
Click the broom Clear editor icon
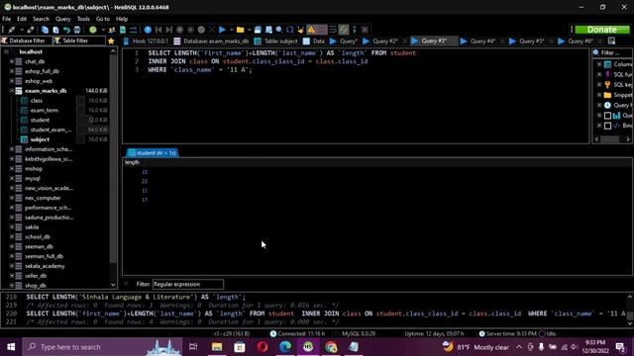pyautogui.click(x=300, y=30)
